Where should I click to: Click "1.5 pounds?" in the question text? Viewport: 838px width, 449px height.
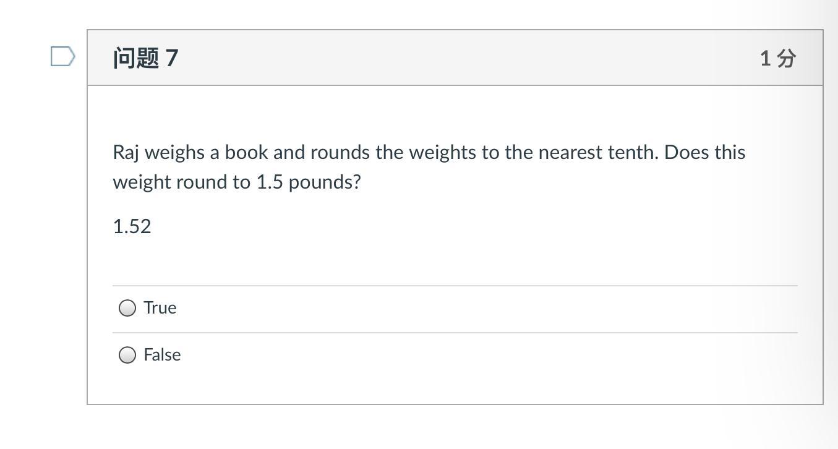(308, 182)
